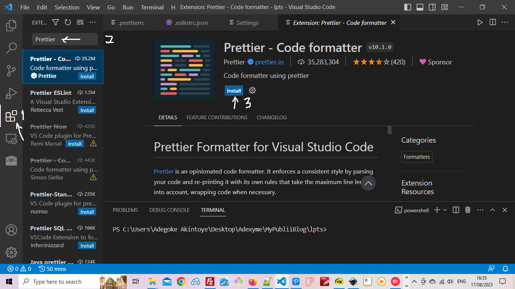Open the editor More Actions ellipsis menu
The image size is (515, 289).
tap(505, 23)
